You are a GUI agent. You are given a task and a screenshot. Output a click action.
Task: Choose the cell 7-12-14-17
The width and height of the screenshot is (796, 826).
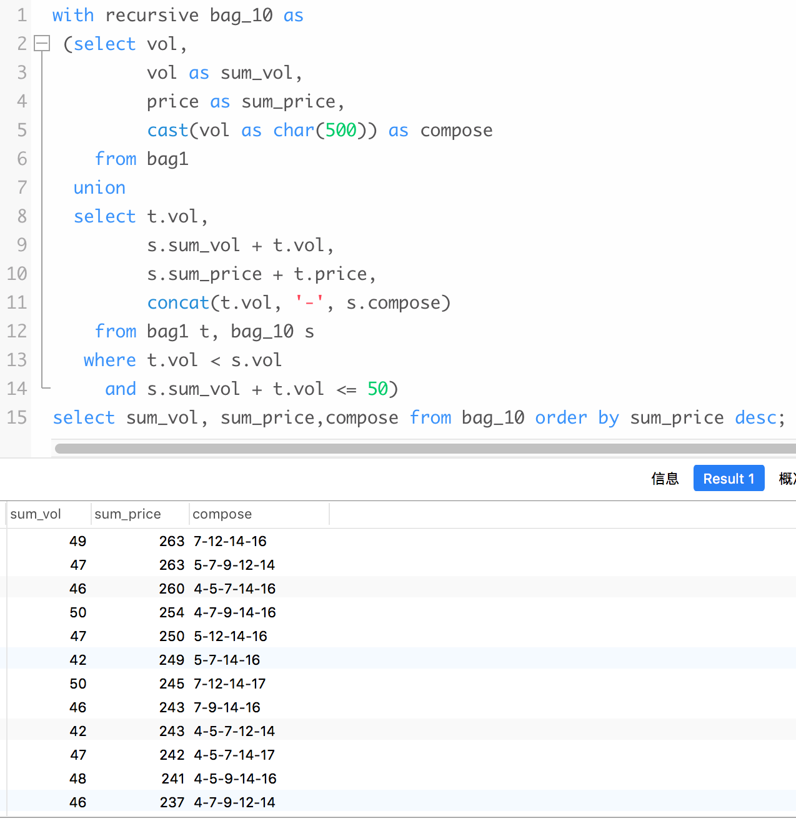tap(230, 684)
